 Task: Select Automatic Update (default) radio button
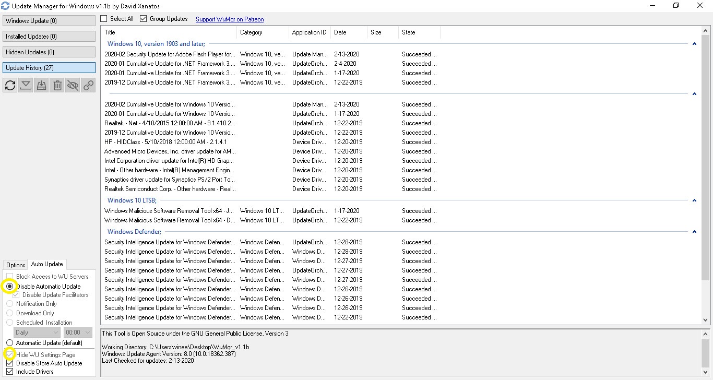[9, 343]
